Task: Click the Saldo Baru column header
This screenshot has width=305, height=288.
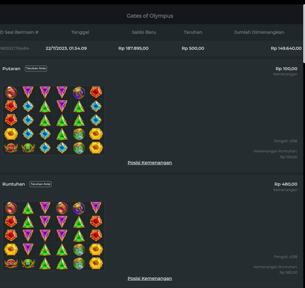Action: pos(144,32)
